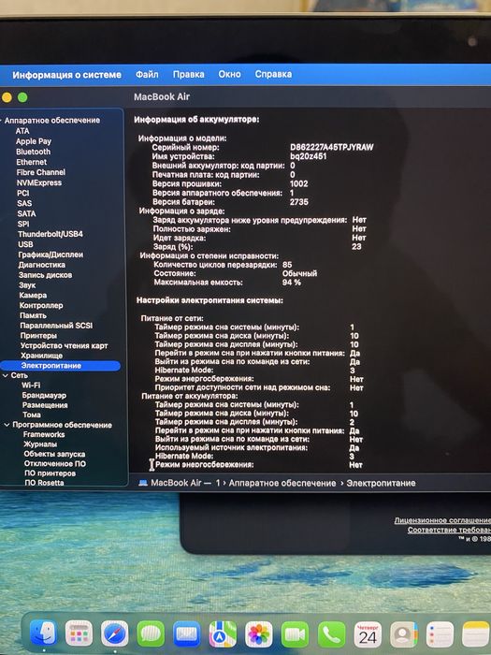Select Графика/Дисплеи in the sidebar

pos(51,255)
